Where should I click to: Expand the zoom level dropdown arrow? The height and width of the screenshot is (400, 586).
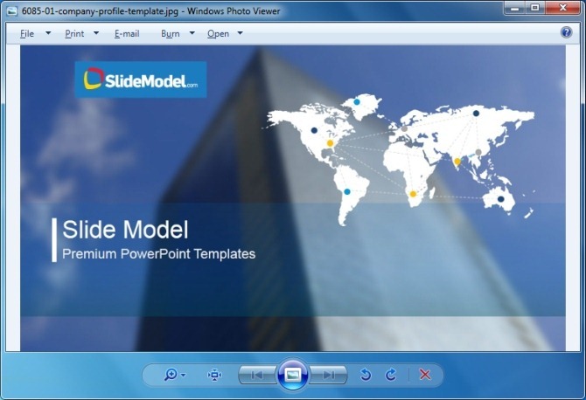click(x=183, y=375)
